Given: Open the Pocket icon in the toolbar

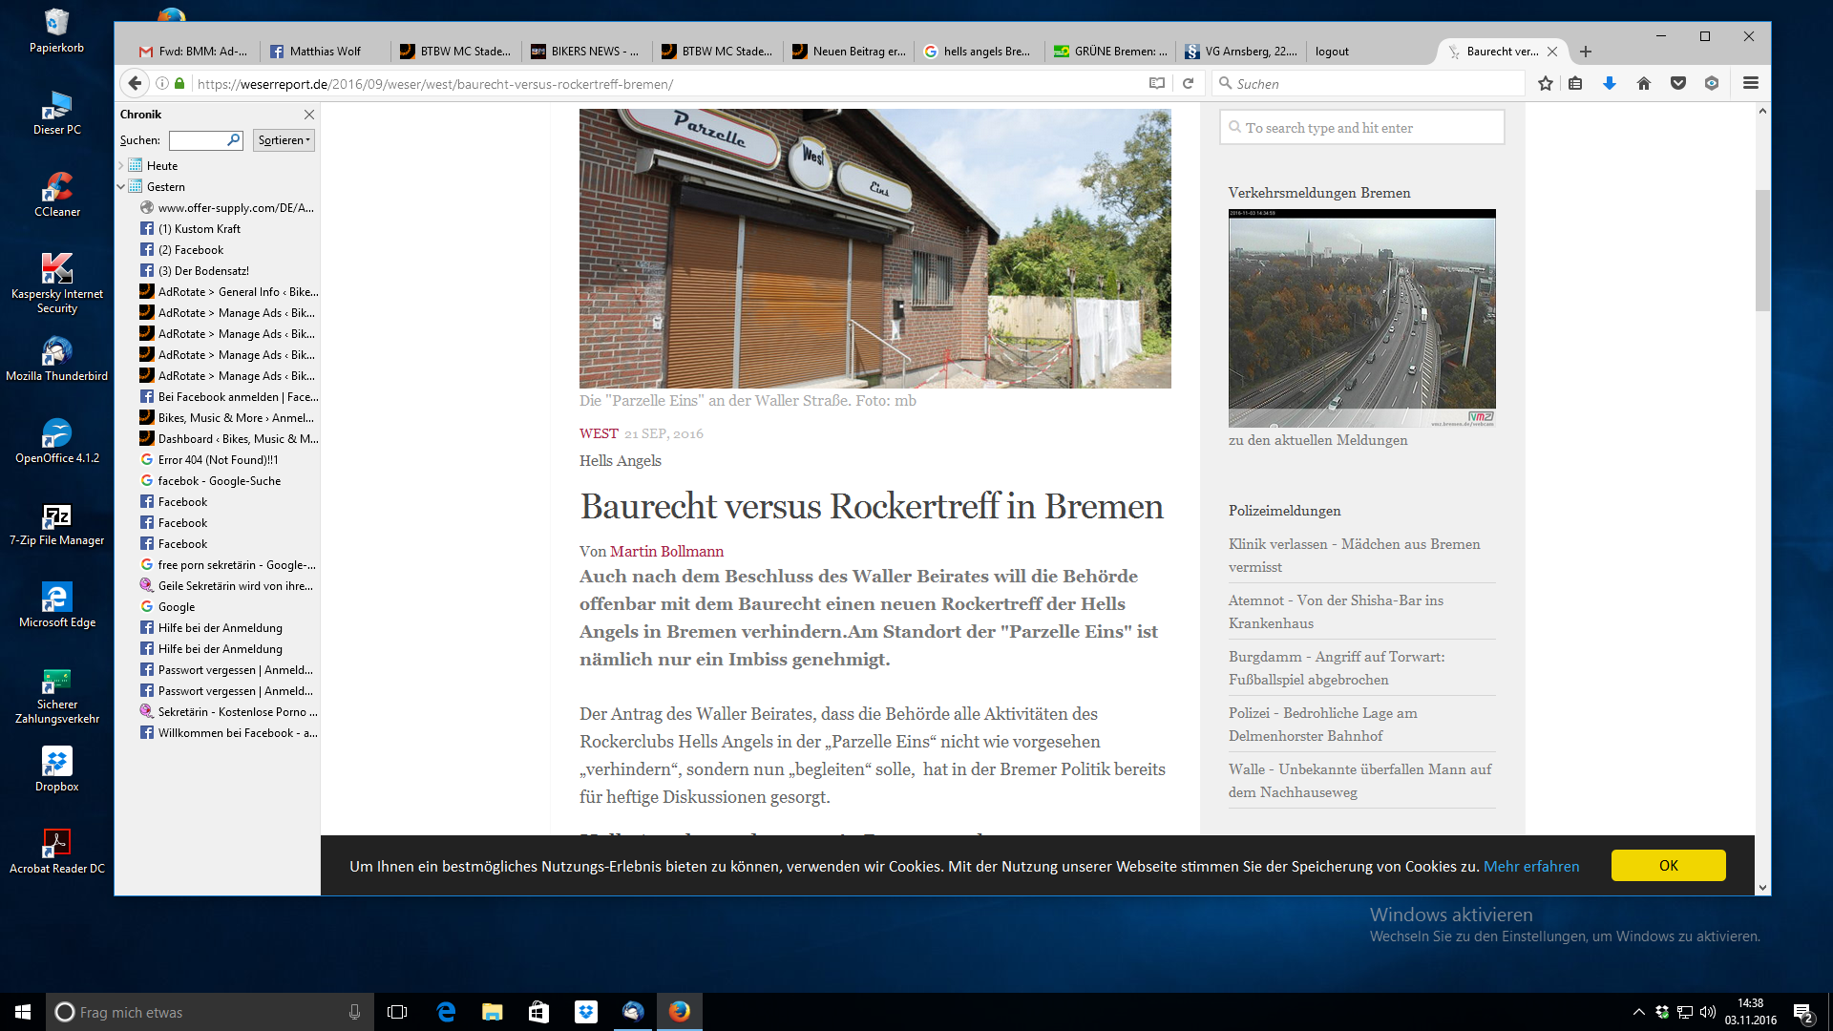Looking at the screenshot, I should pyautogui.click(x=1678, y=83).
